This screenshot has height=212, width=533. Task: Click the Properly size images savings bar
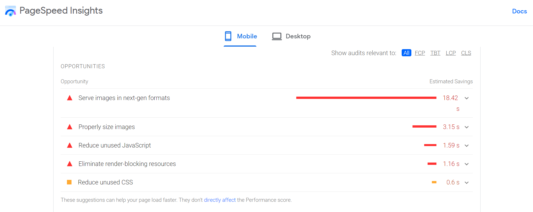[424, 126]
